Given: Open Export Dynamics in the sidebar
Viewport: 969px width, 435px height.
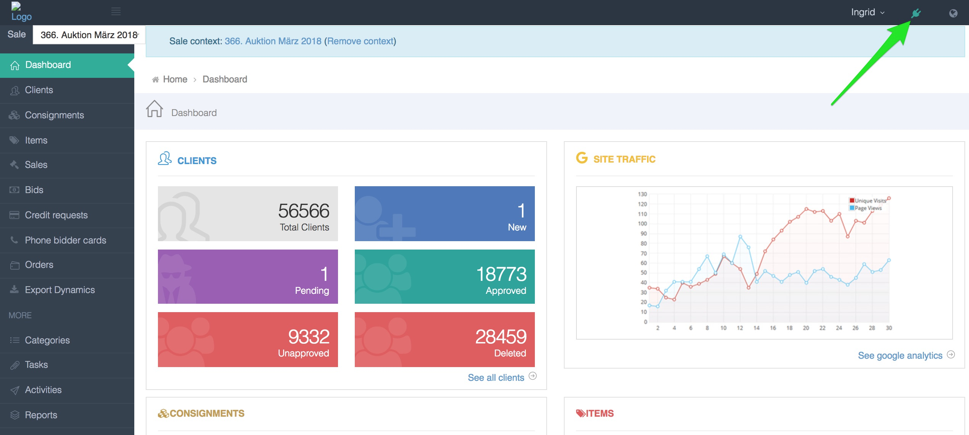Looking at the screenshot, I should (67, 290).
